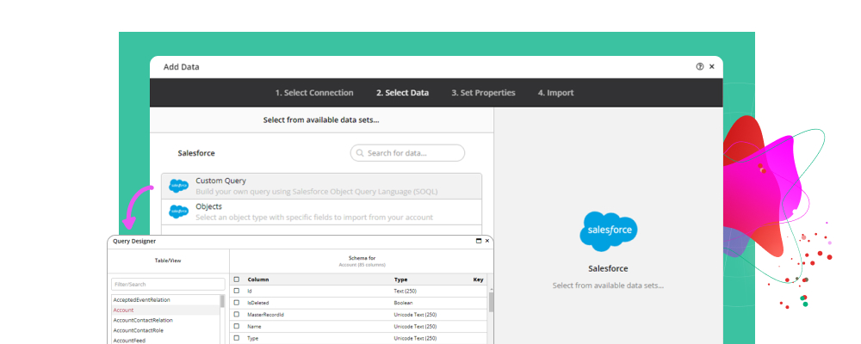Screen dimensions: 861x344
Task: Click the table list scrollbar thumb
Action: [x=222, y=301]
